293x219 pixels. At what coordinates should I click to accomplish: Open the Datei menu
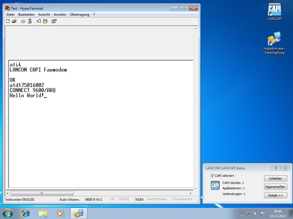pos(11,14)
